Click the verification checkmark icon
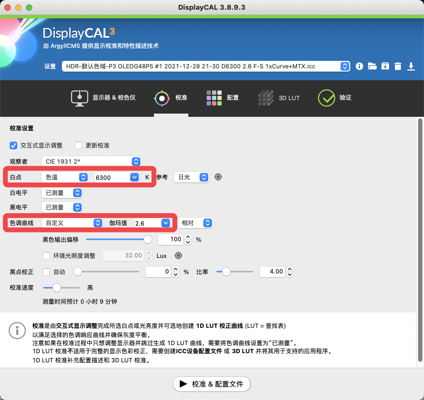This screenshot has width=424, height=400. point(327,98)
